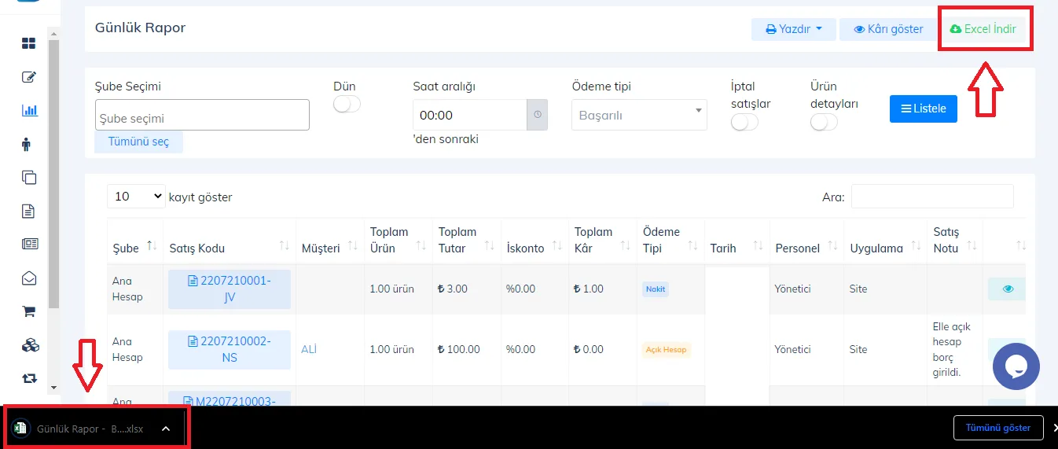Toggle the Ürün detayları switch
Screen dimensions: 1058x449
[824, 123]
